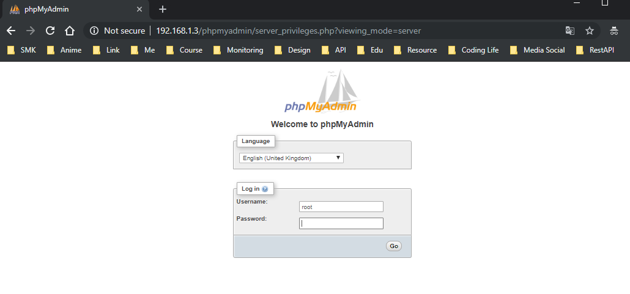Bookmark this page with the star icon

590,31
